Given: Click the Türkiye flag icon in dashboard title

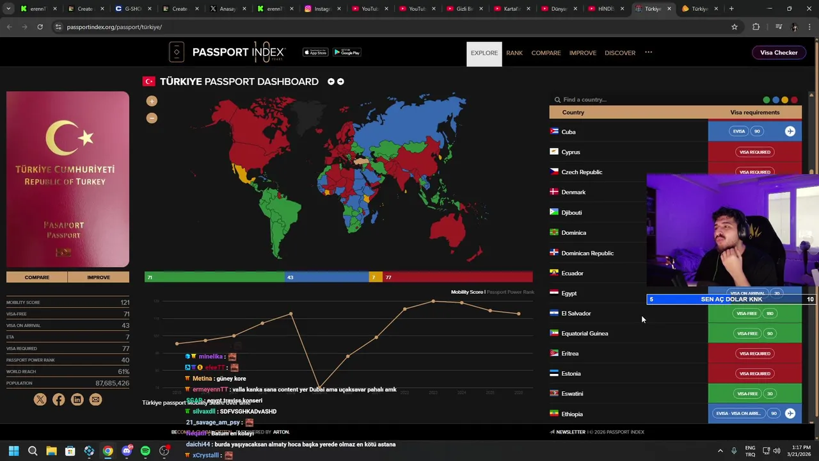Looking at the screenshot, I should (x=149, y=81).
